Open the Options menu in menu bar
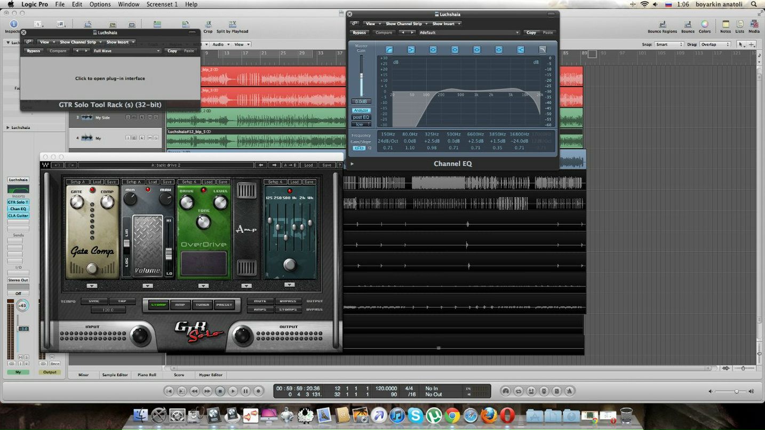The image size is (765, 430). (x=100, y=4)
